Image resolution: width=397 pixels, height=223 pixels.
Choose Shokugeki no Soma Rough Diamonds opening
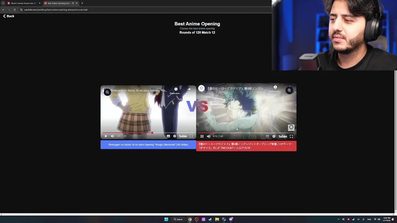click(x=148, y=145)
